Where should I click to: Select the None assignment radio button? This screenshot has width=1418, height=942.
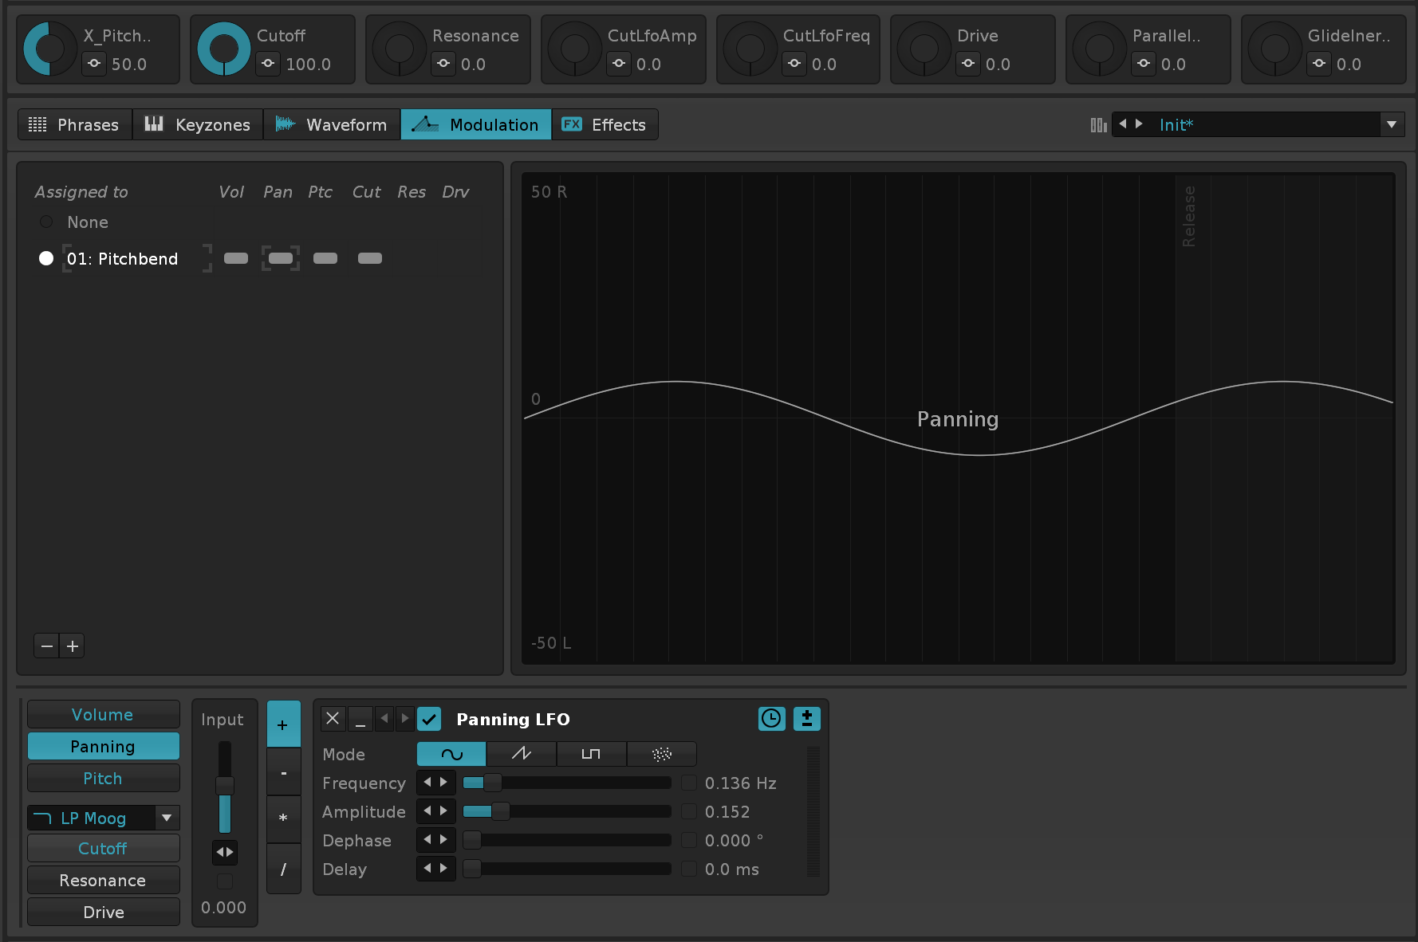point(46,222)
